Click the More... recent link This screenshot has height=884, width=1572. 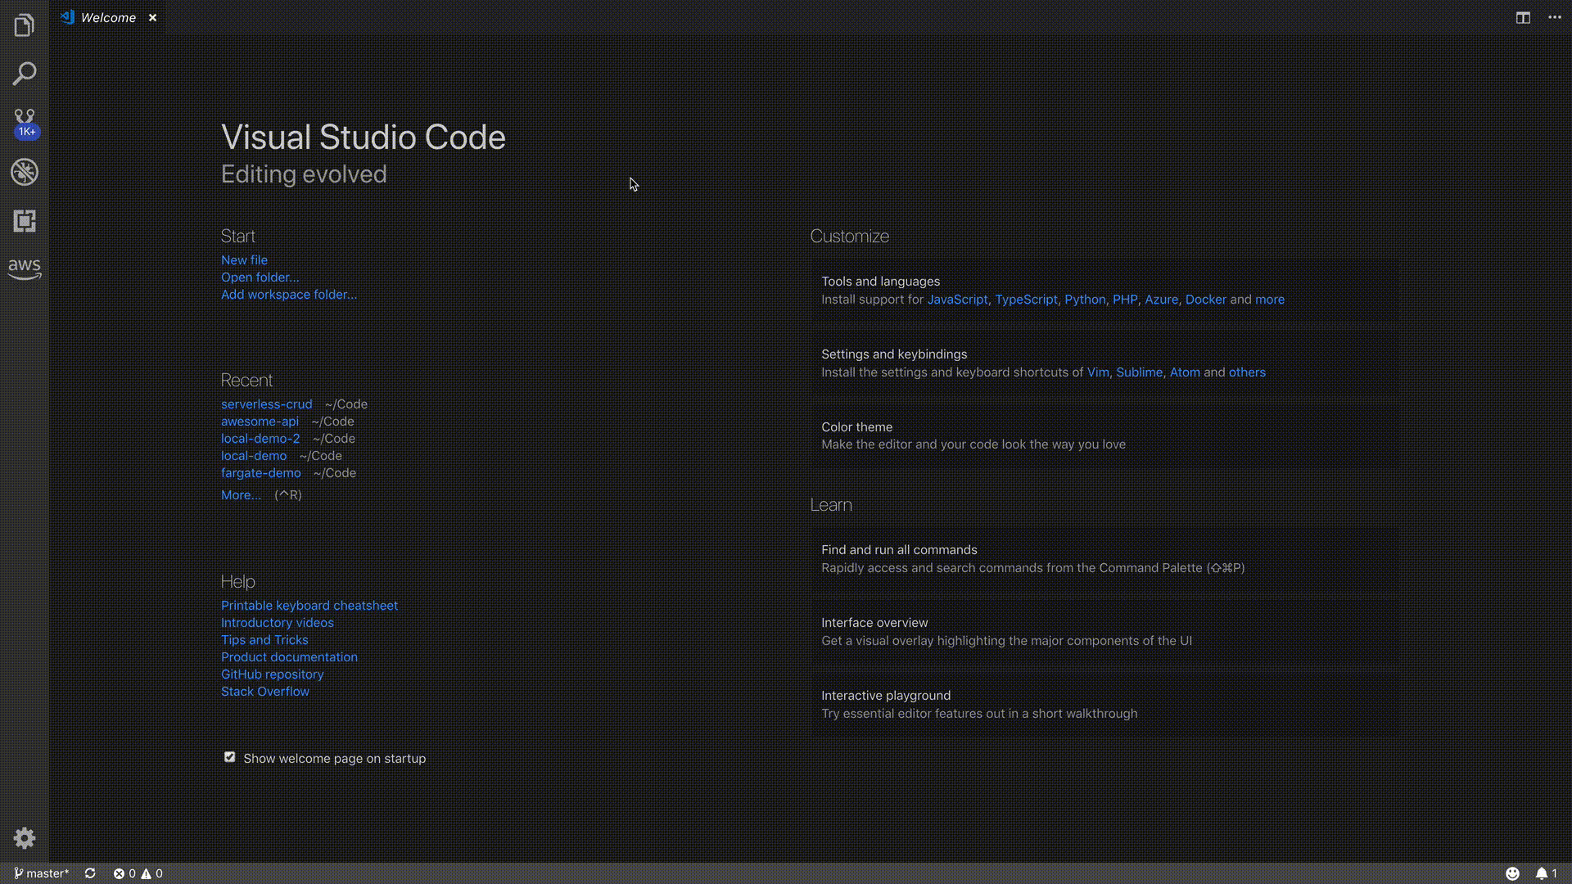click(x=241, y=494)
